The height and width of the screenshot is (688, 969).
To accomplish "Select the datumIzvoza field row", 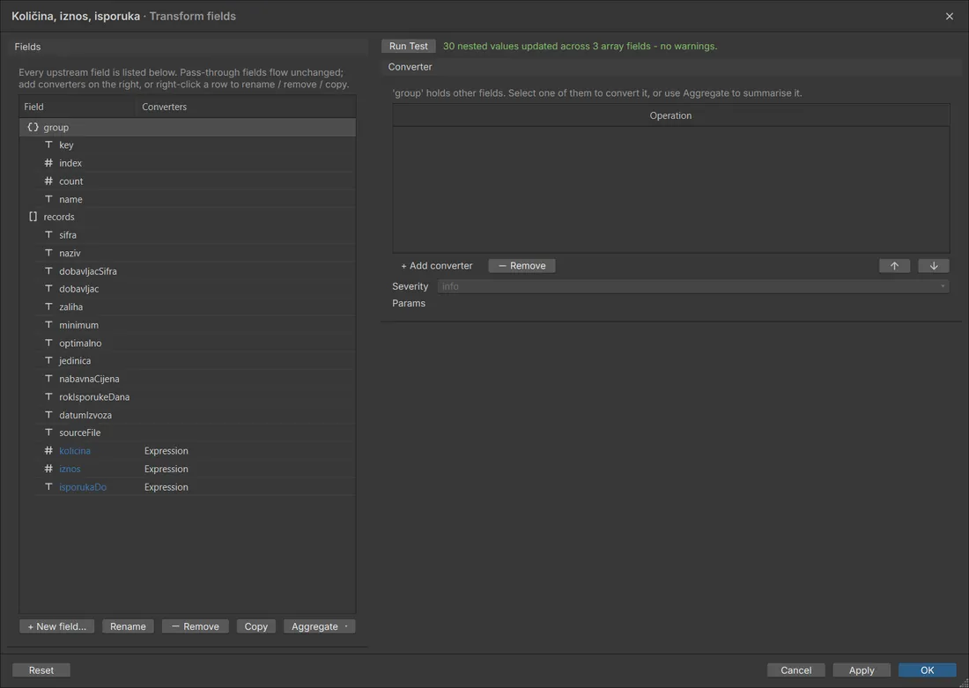I will pos(188,415).
